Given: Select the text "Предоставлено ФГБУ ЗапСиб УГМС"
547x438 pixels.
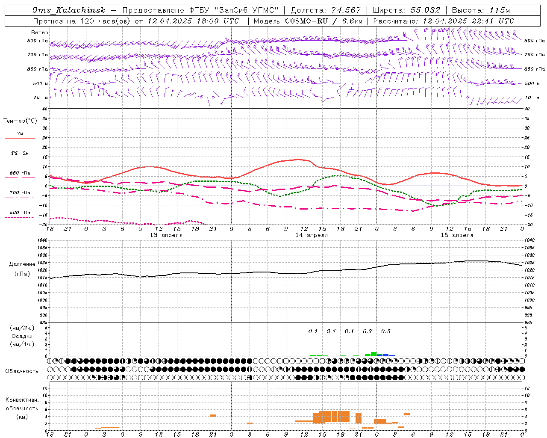Looking at the screenshot, I should click(200, 10).
